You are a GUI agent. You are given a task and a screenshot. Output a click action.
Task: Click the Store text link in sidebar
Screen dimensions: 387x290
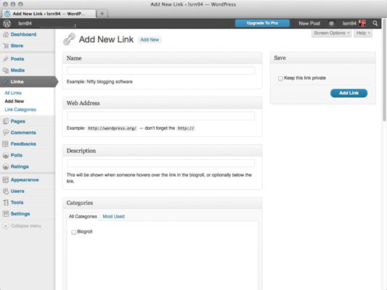17,46
